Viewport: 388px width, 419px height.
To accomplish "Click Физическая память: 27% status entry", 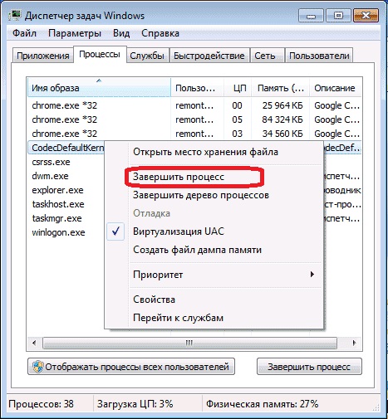I will pyautogui.click(x=262, y=404).
